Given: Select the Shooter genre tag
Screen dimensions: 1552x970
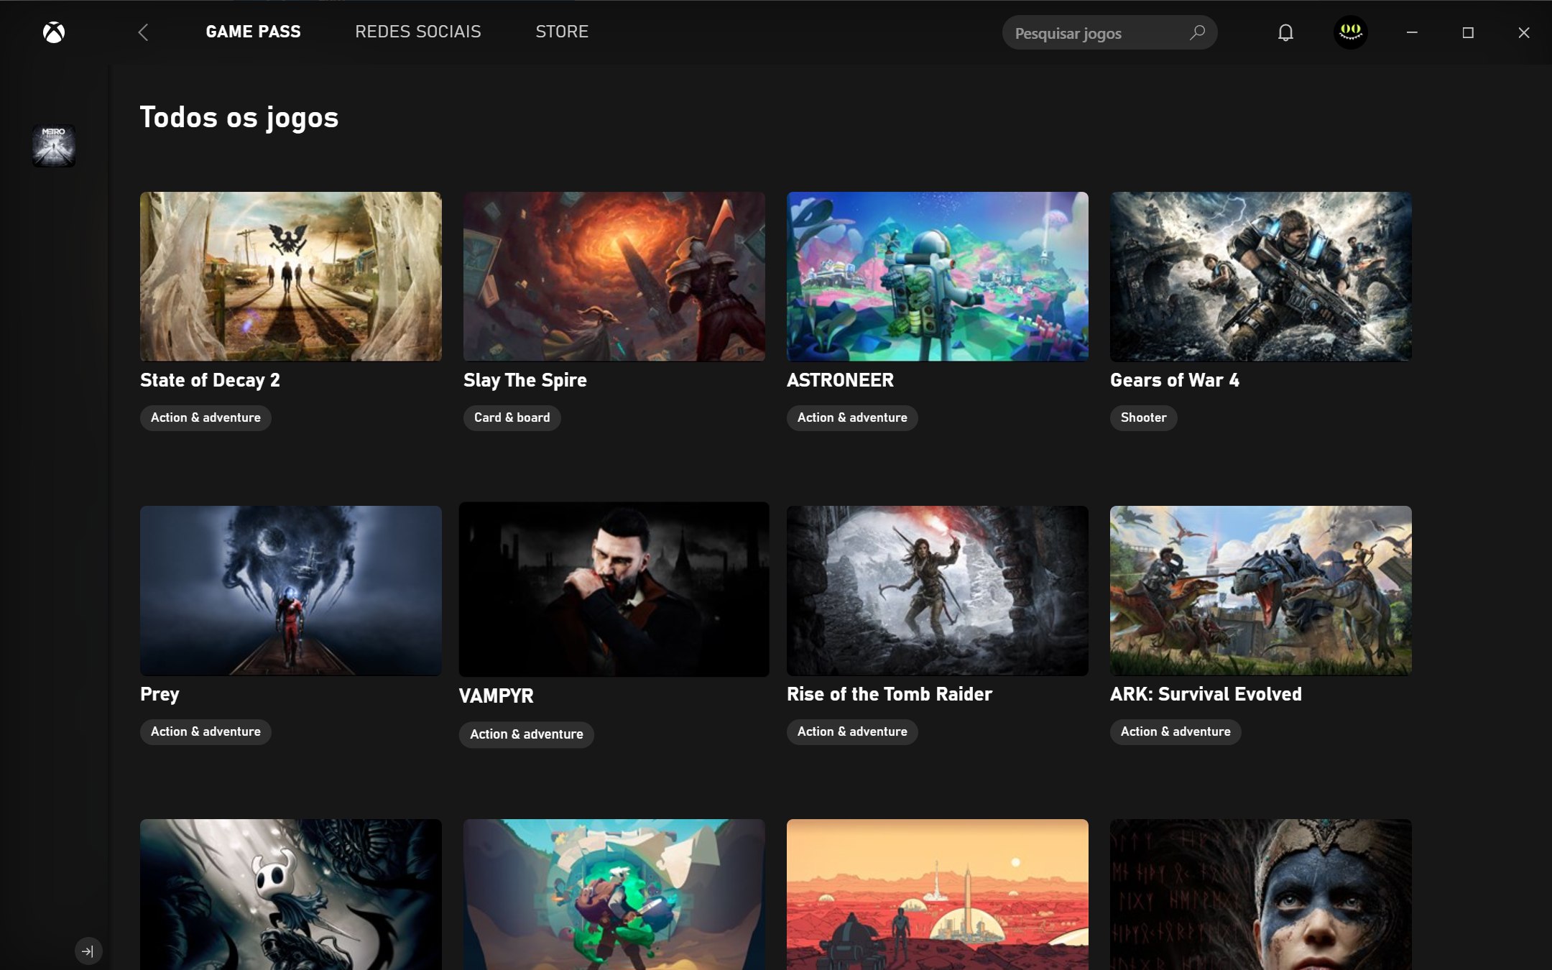Looking at the screenshot, I should pyautogui.click(x=1144, y=417).
